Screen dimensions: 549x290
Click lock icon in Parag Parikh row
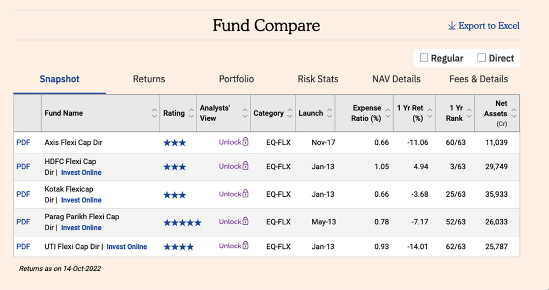coord(245,221)
